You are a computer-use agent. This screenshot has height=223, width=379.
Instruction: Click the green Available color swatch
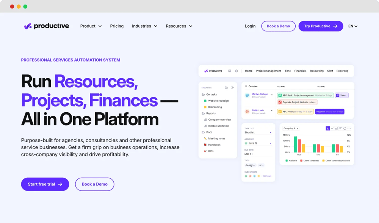(287, 161)
